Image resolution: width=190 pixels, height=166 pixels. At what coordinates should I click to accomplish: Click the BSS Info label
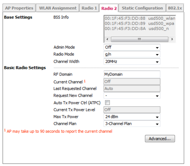(x=61, y=17)
